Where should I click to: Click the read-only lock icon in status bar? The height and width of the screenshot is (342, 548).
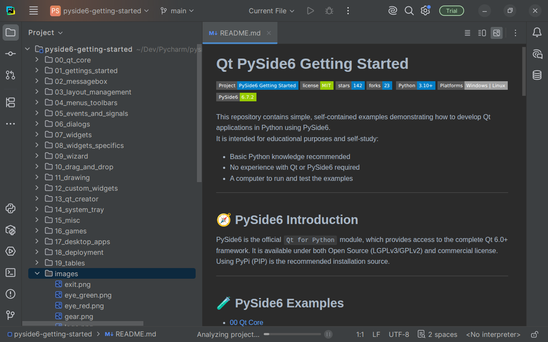tap(535, 334)
